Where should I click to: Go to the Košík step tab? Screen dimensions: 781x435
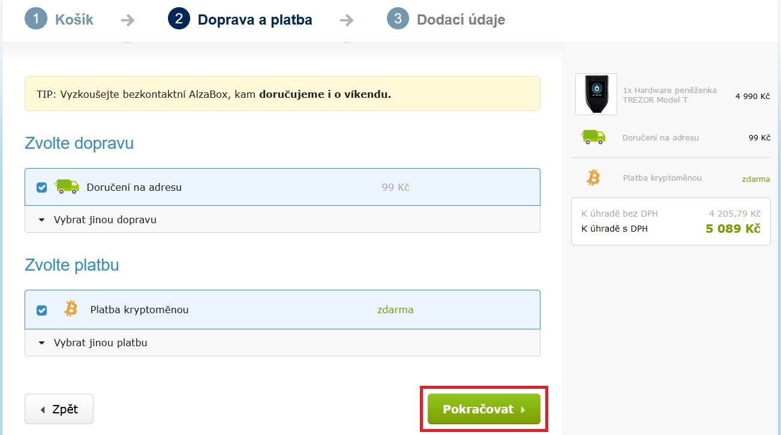tap(74, 20)
